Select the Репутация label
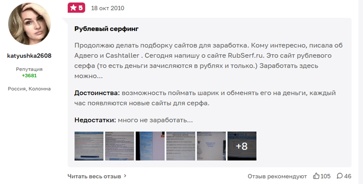Viewport: 363px width, 184px height. [x=29, y=69]
